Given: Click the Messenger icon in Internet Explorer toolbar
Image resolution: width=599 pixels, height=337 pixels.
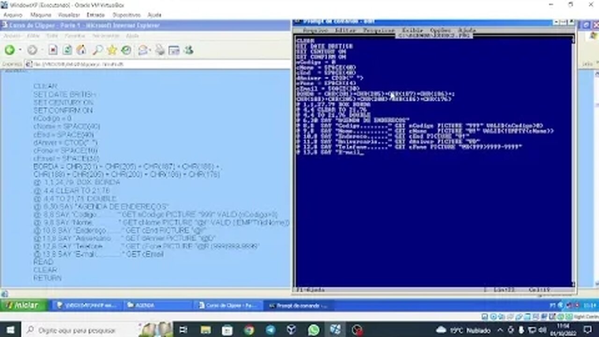Looking at the screenshot, I should click(x=189, y=50).
